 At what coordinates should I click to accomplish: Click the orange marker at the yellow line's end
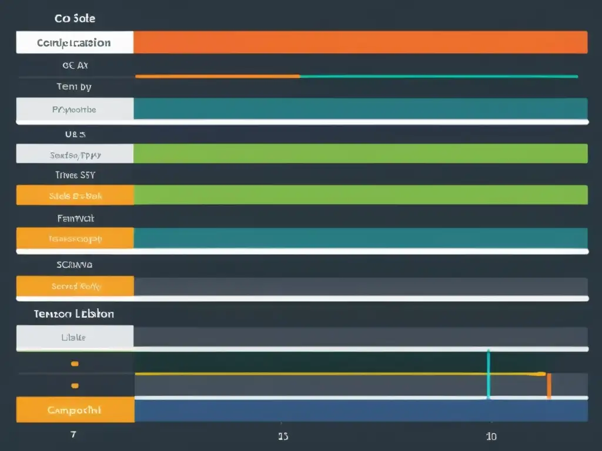548,385
